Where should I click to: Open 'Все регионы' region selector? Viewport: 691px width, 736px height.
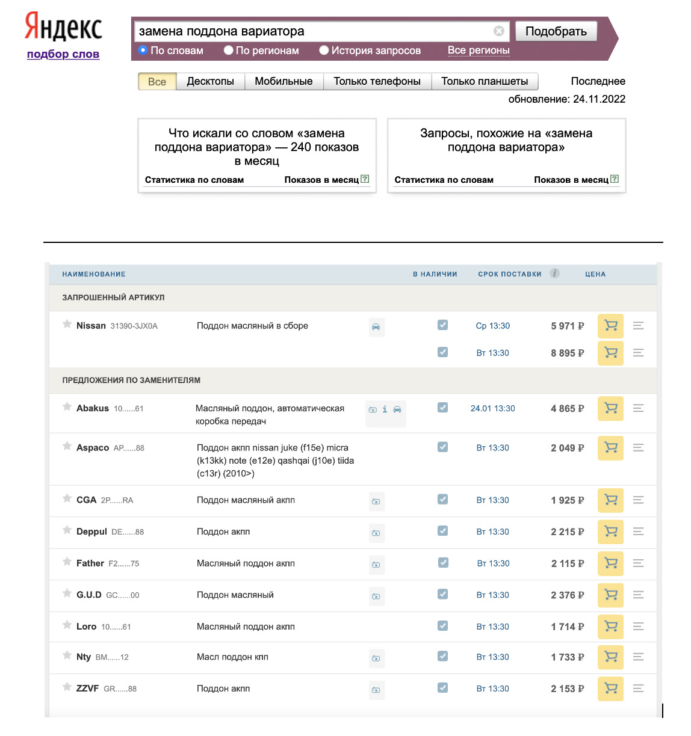point(479,51)
